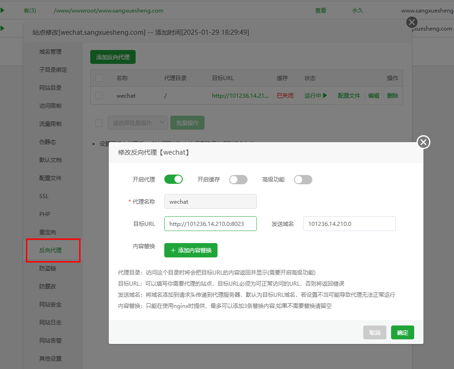Image resolution: width=454 pixels, height=369 pixels.
Task: Open the 重定向 section
Action: [x=48, y=232]
